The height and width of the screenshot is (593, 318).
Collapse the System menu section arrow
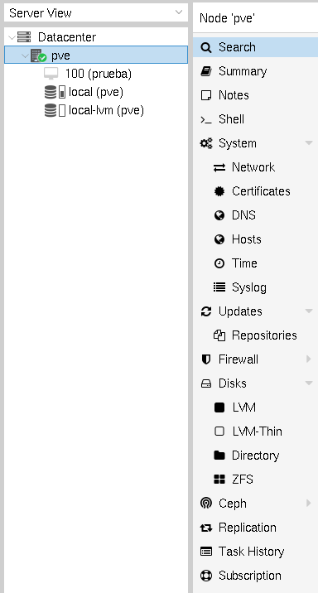click(x=309, y=143)
